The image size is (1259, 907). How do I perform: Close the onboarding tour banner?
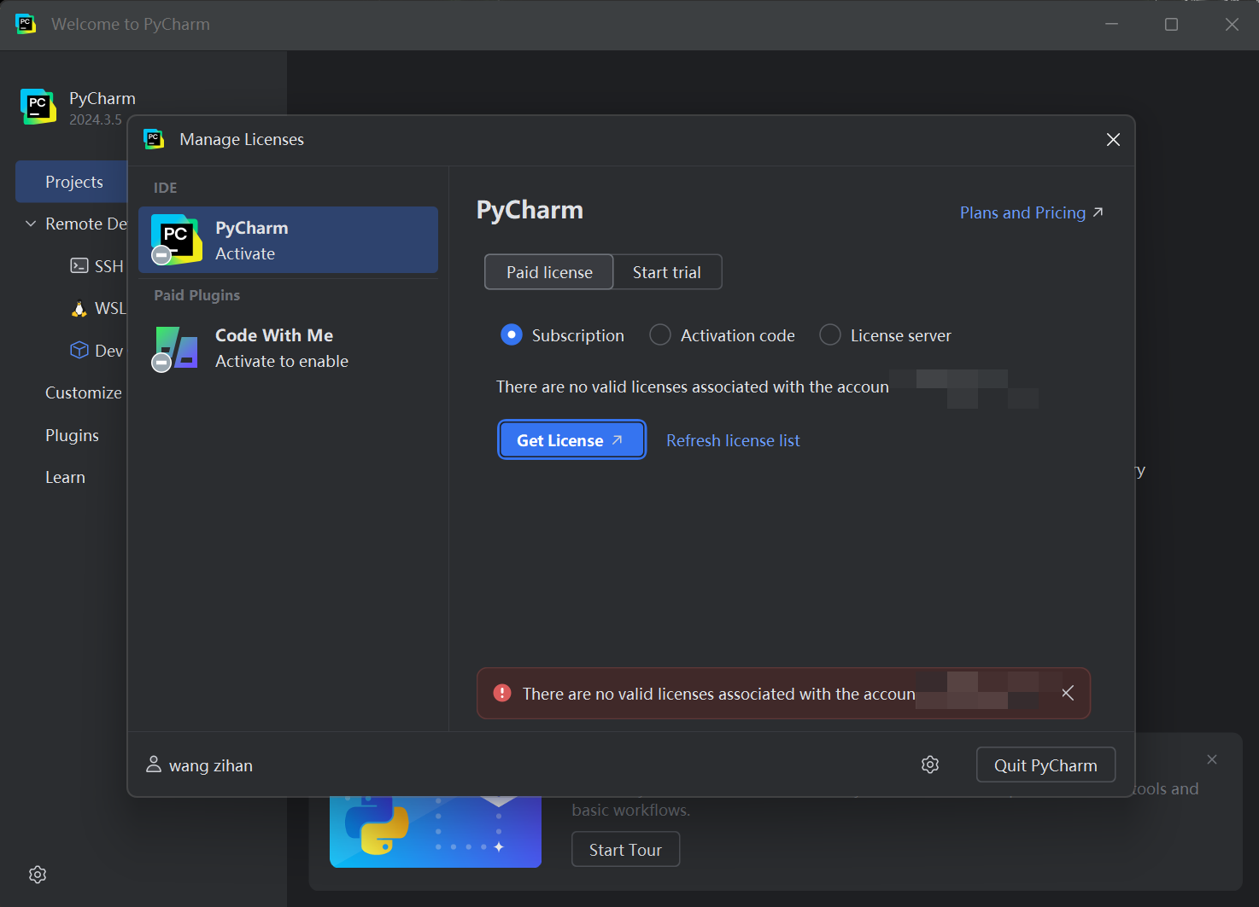coord(1212,759)
